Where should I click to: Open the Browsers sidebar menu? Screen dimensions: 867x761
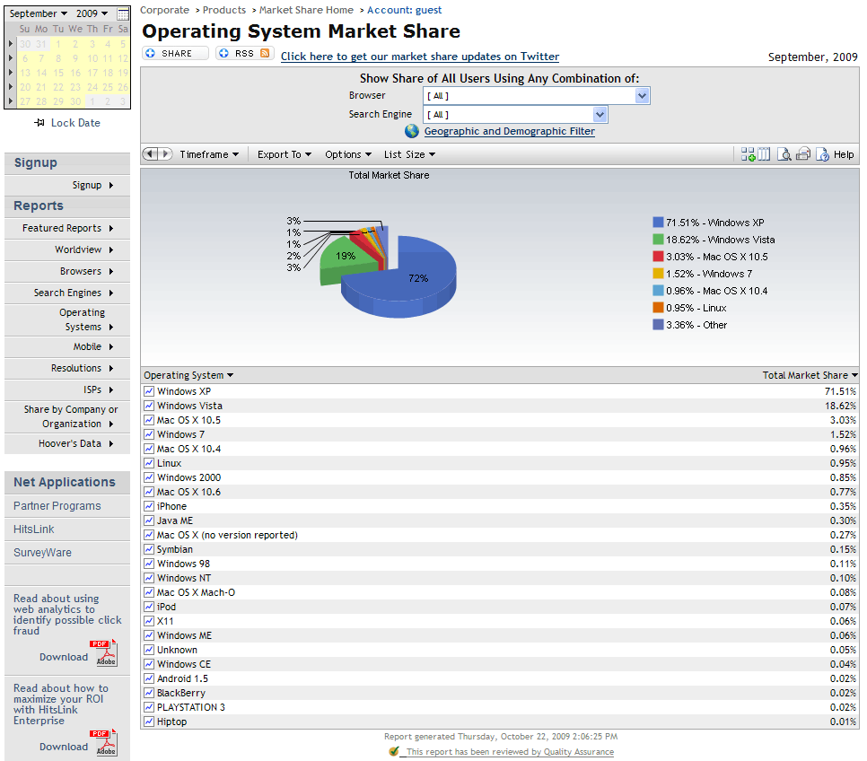tap(67, 271)
